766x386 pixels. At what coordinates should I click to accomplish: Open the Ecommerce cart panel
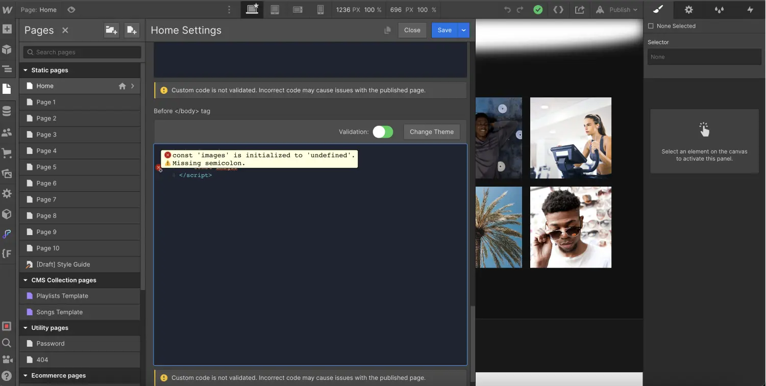click(x=7, y=152)
